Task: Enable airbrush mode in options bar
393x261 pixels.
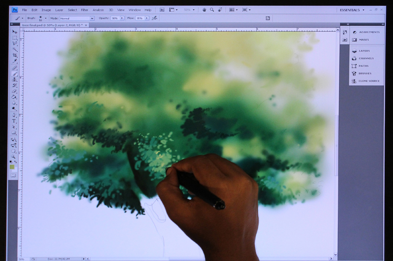Action: point(155,18)
